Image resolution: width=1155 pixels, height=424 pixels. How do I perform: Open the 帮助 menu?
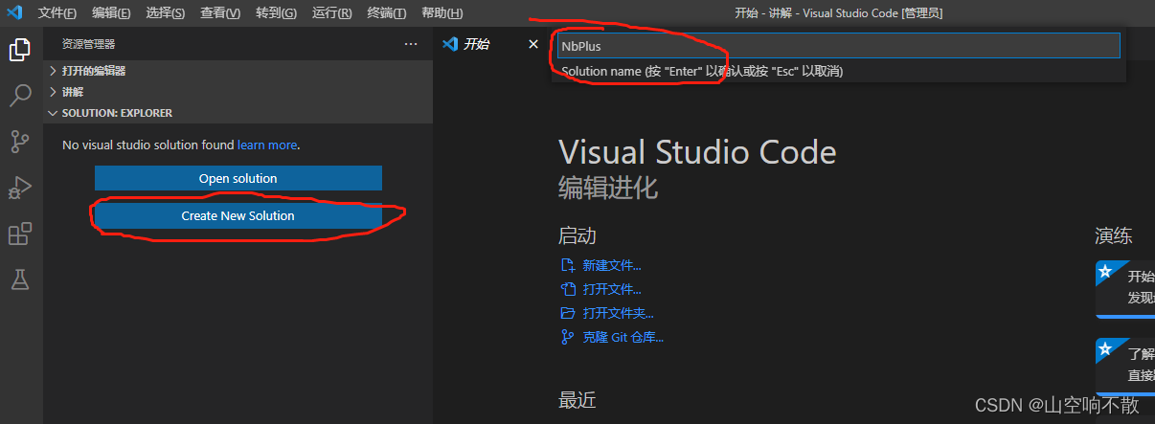(x=442, y=13)
